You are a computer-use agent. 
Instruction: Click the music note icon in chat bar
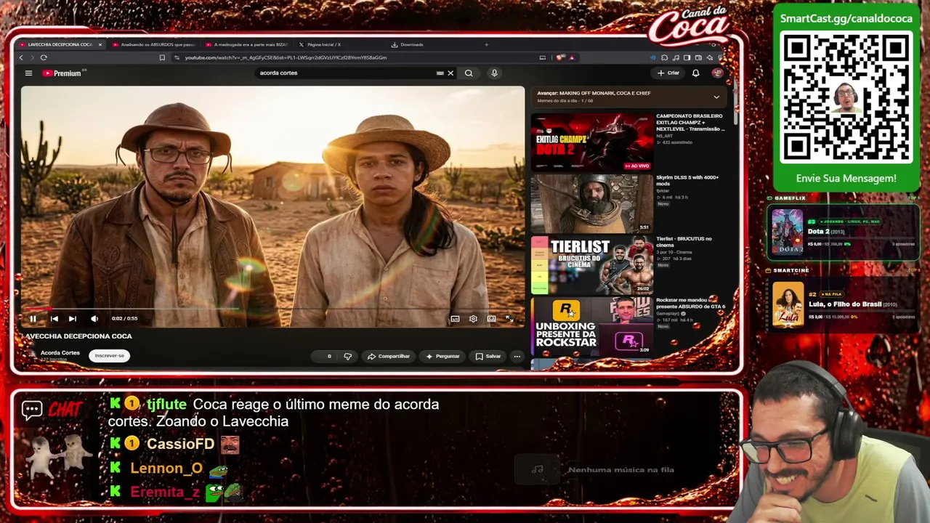[538, 469]
